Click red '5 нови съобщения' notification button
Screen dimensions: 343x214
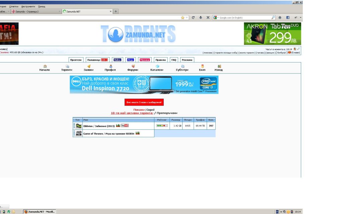[144, 102]
